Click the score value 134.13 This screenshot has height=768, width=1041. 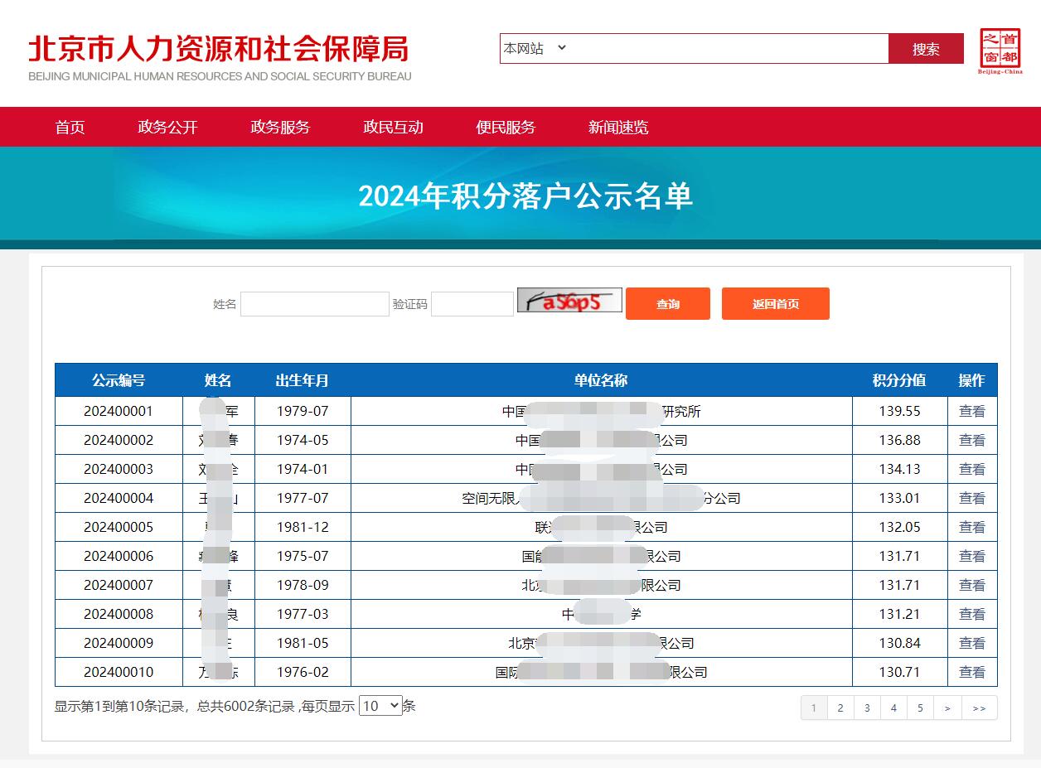click(x=900, y=469)
